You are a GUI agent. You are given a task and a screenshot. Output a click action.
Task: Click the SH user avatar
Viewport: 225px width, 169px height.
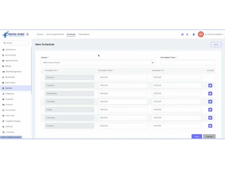201,34
